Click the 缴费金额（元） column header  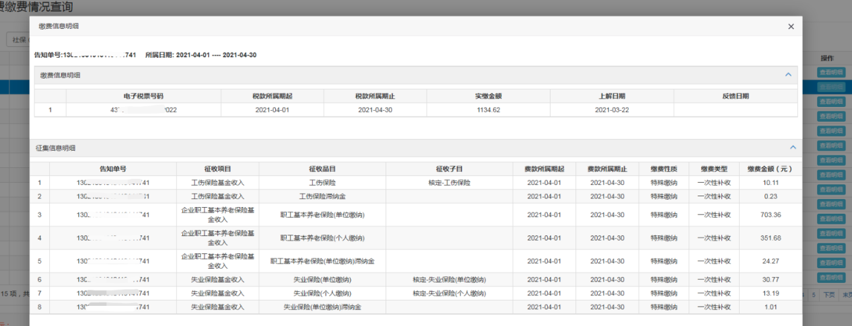[770, 168]
